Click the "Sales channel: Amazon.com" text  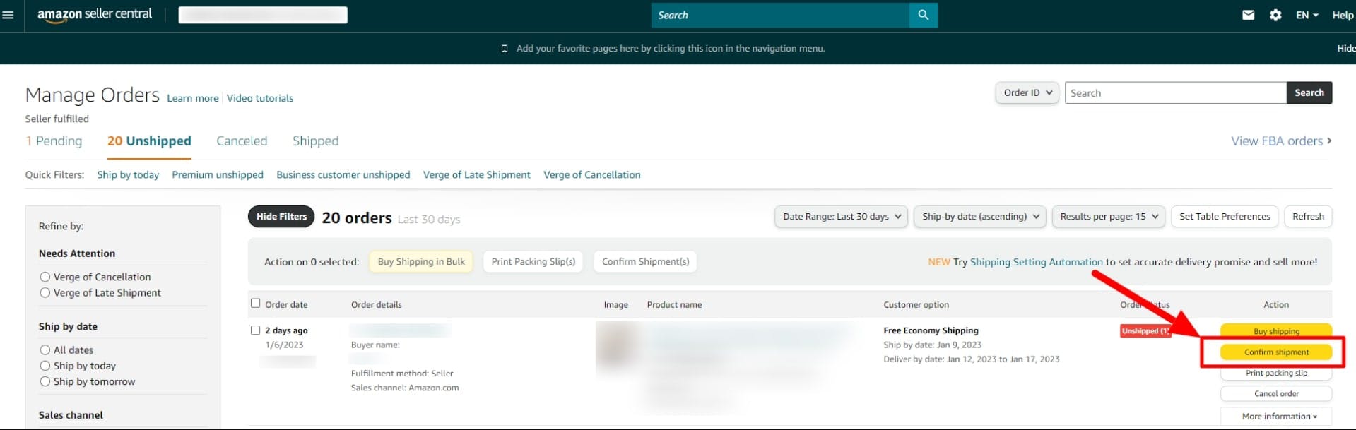coord(405,388)
